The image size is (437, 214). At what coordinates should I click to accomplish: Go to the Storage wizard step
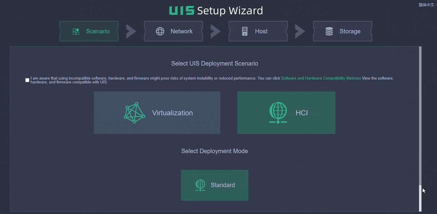click(x=343, y=31)
